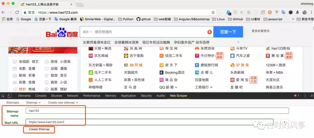Open the github bookmark
This screenshot has height=138, width=314.
(144, 19)
